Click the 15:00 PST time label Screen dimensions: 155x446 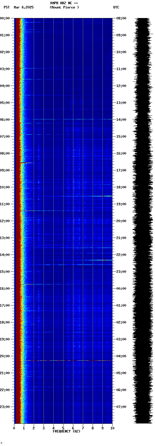(5, 272)
